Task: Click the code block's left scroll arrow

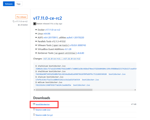Action: point(34,90)
